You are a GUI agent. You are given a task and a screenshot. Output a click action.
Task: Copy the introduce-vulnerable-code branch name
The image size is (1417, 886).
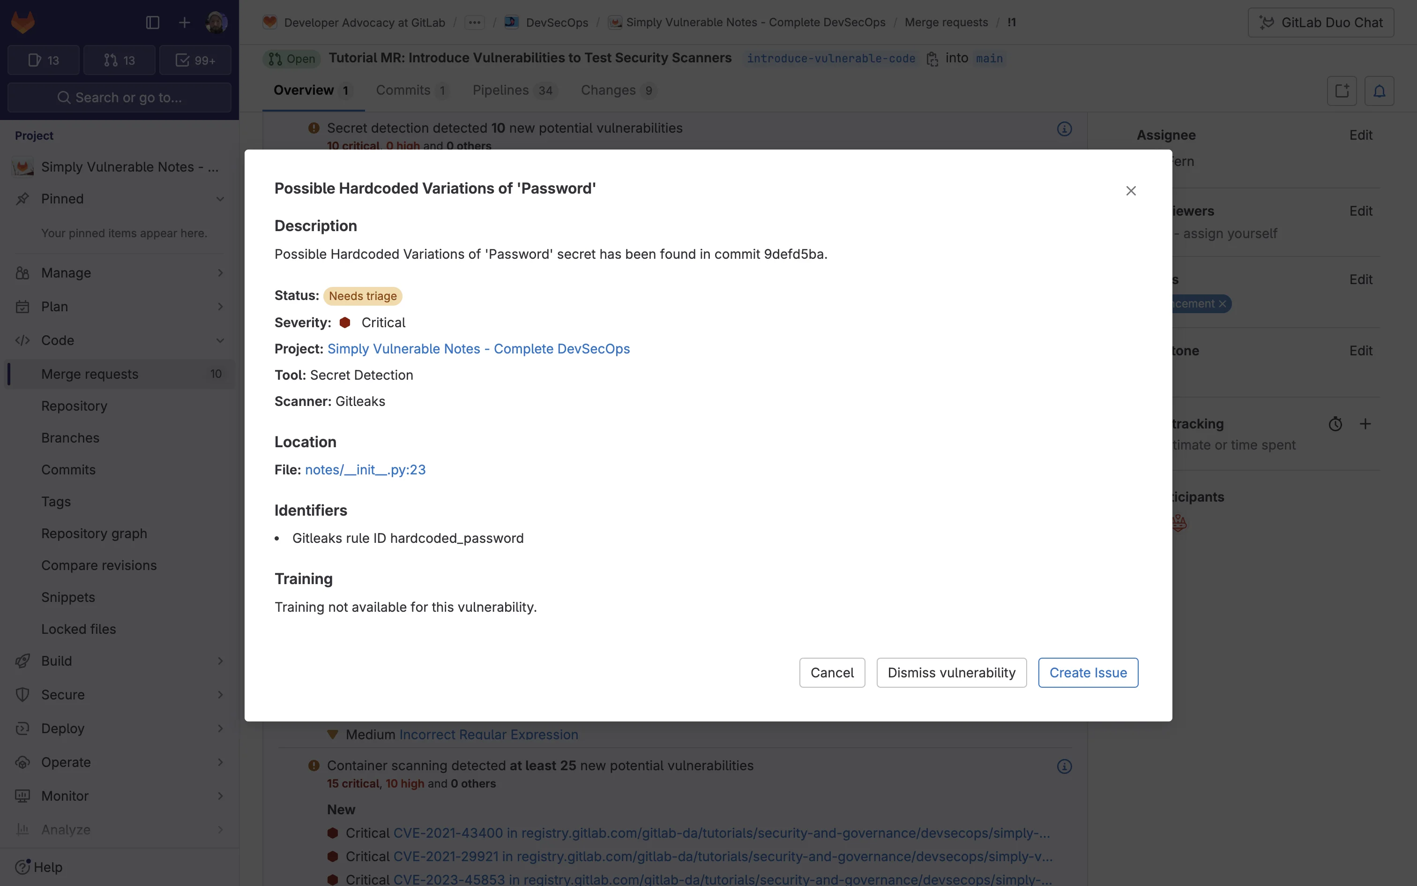point(932,59)
